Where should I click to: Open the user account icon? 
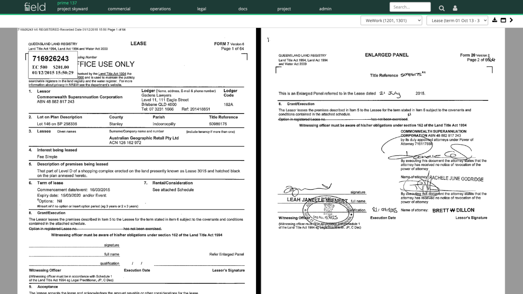click(455, 8)
